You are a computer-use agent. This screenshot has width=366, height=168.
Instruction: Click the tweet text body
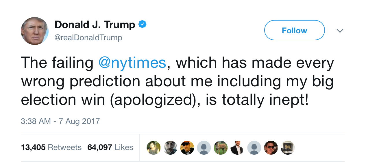(177, 81)
